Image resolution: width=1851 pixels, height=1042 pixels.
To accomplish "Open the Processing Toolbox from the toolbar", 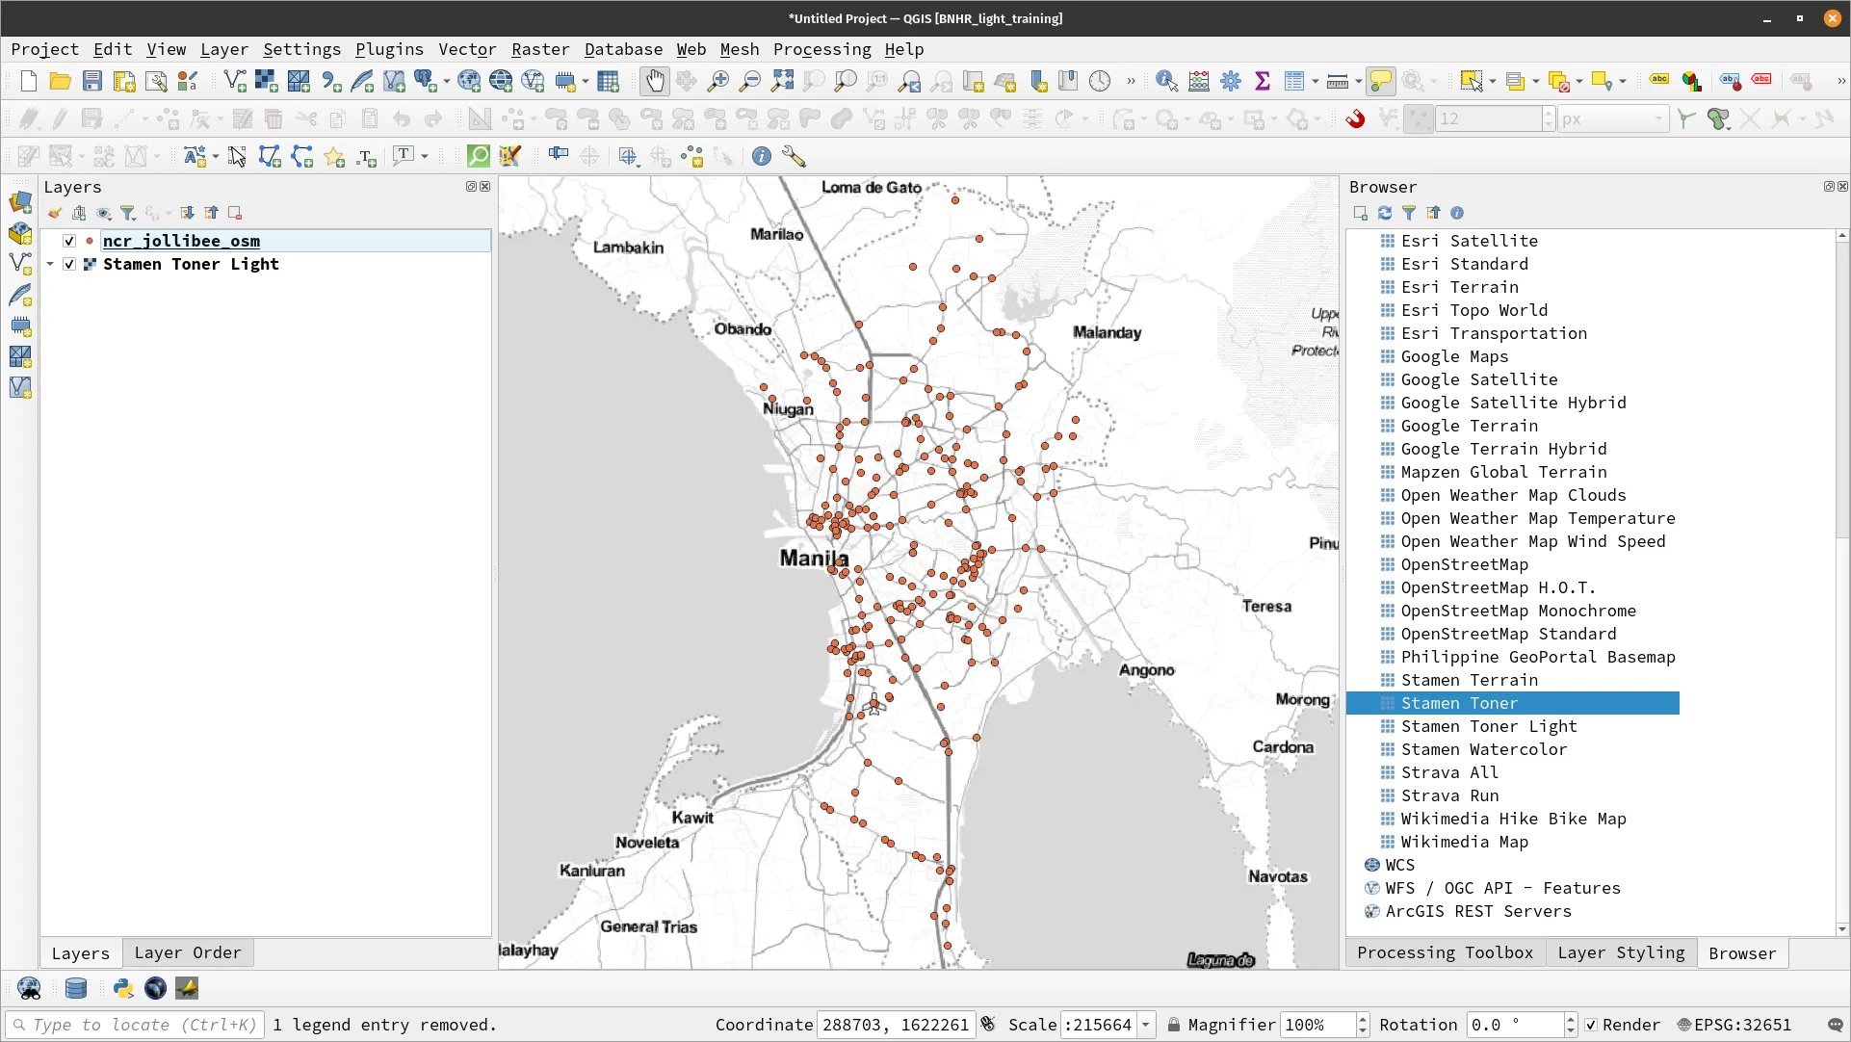I will (x=1230, y=81).
